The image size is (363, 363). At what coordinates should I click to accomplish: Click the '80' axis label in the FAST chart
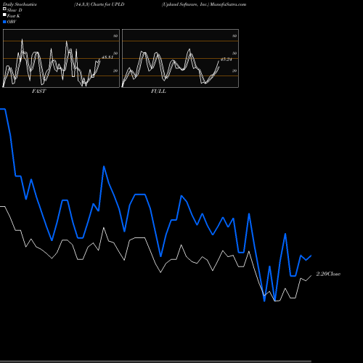115,36
